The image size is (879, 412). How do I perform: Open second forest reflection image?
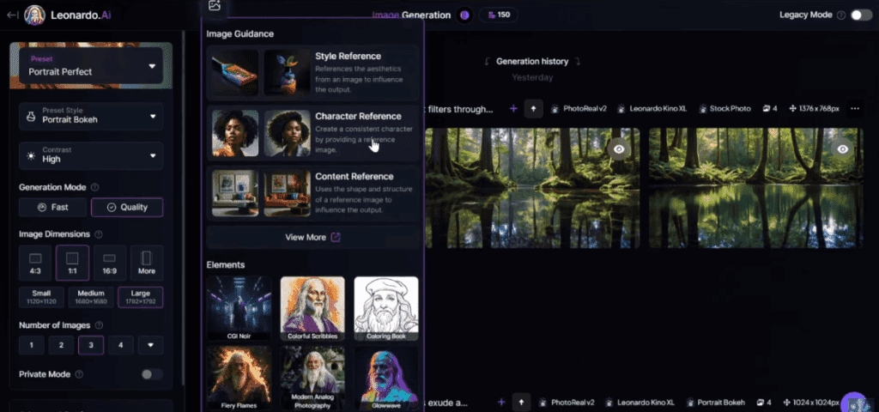pyautogui.click(x=756, y=188)
